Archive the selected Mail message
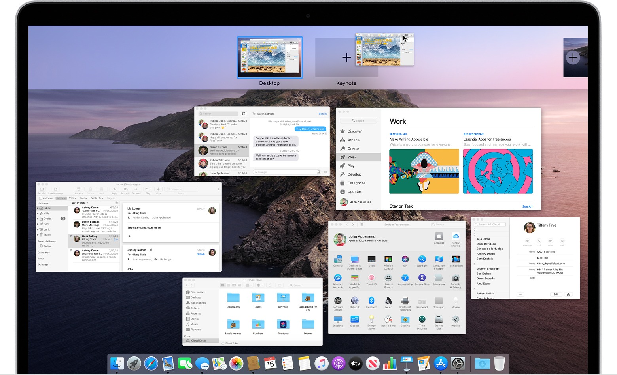Image resolution: width=617 pixels, height=375 pixels. point(79,189)
